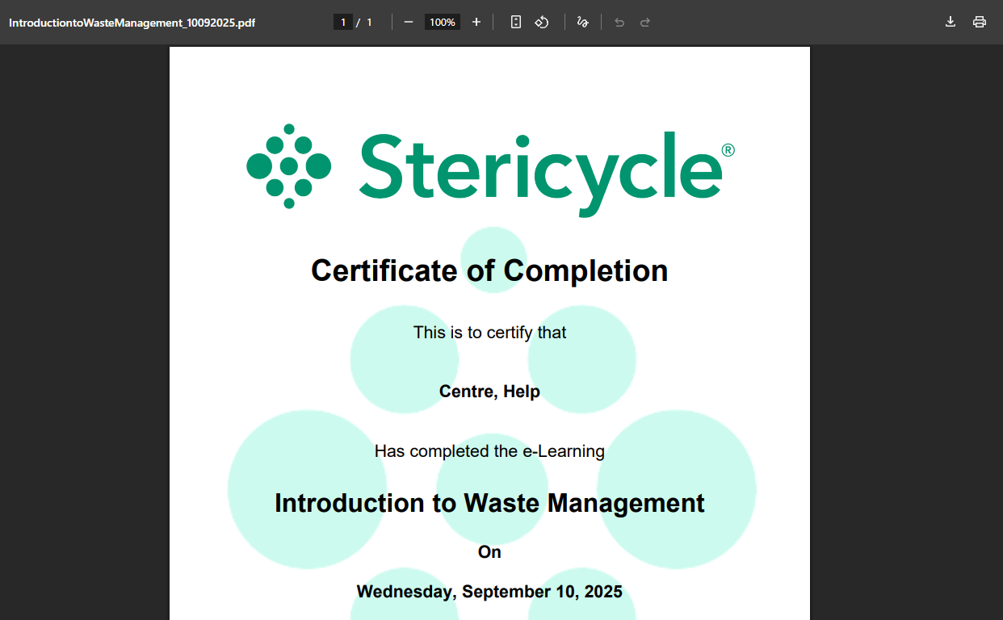The width and height of the screenshot is (1003, 620).
Task: Toggle drawing mode with the pen icon
Action: [582, 22]
